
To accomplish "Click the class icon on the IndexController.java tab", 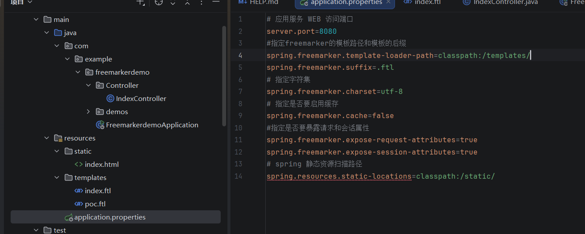I will (467, 2).
